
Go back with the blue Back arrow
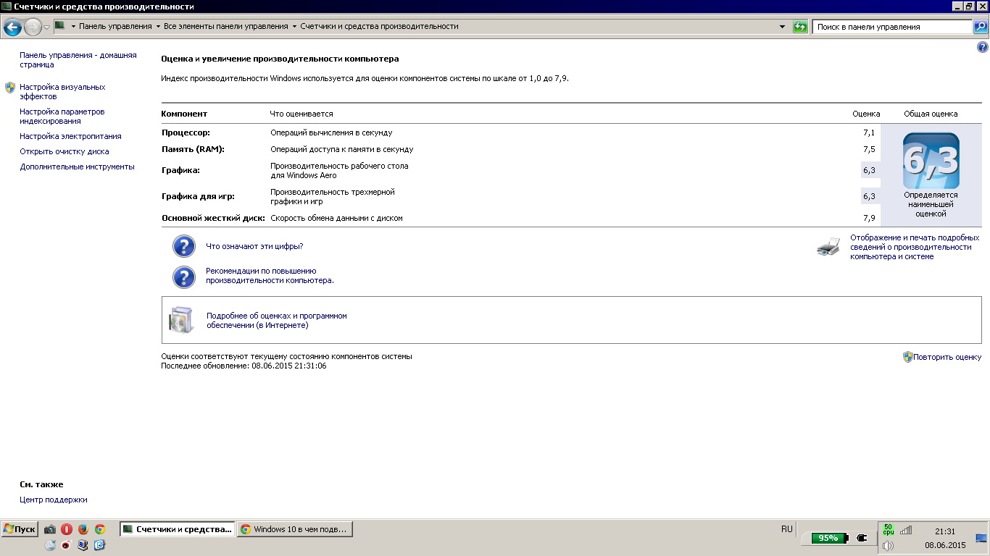[12, 27]
